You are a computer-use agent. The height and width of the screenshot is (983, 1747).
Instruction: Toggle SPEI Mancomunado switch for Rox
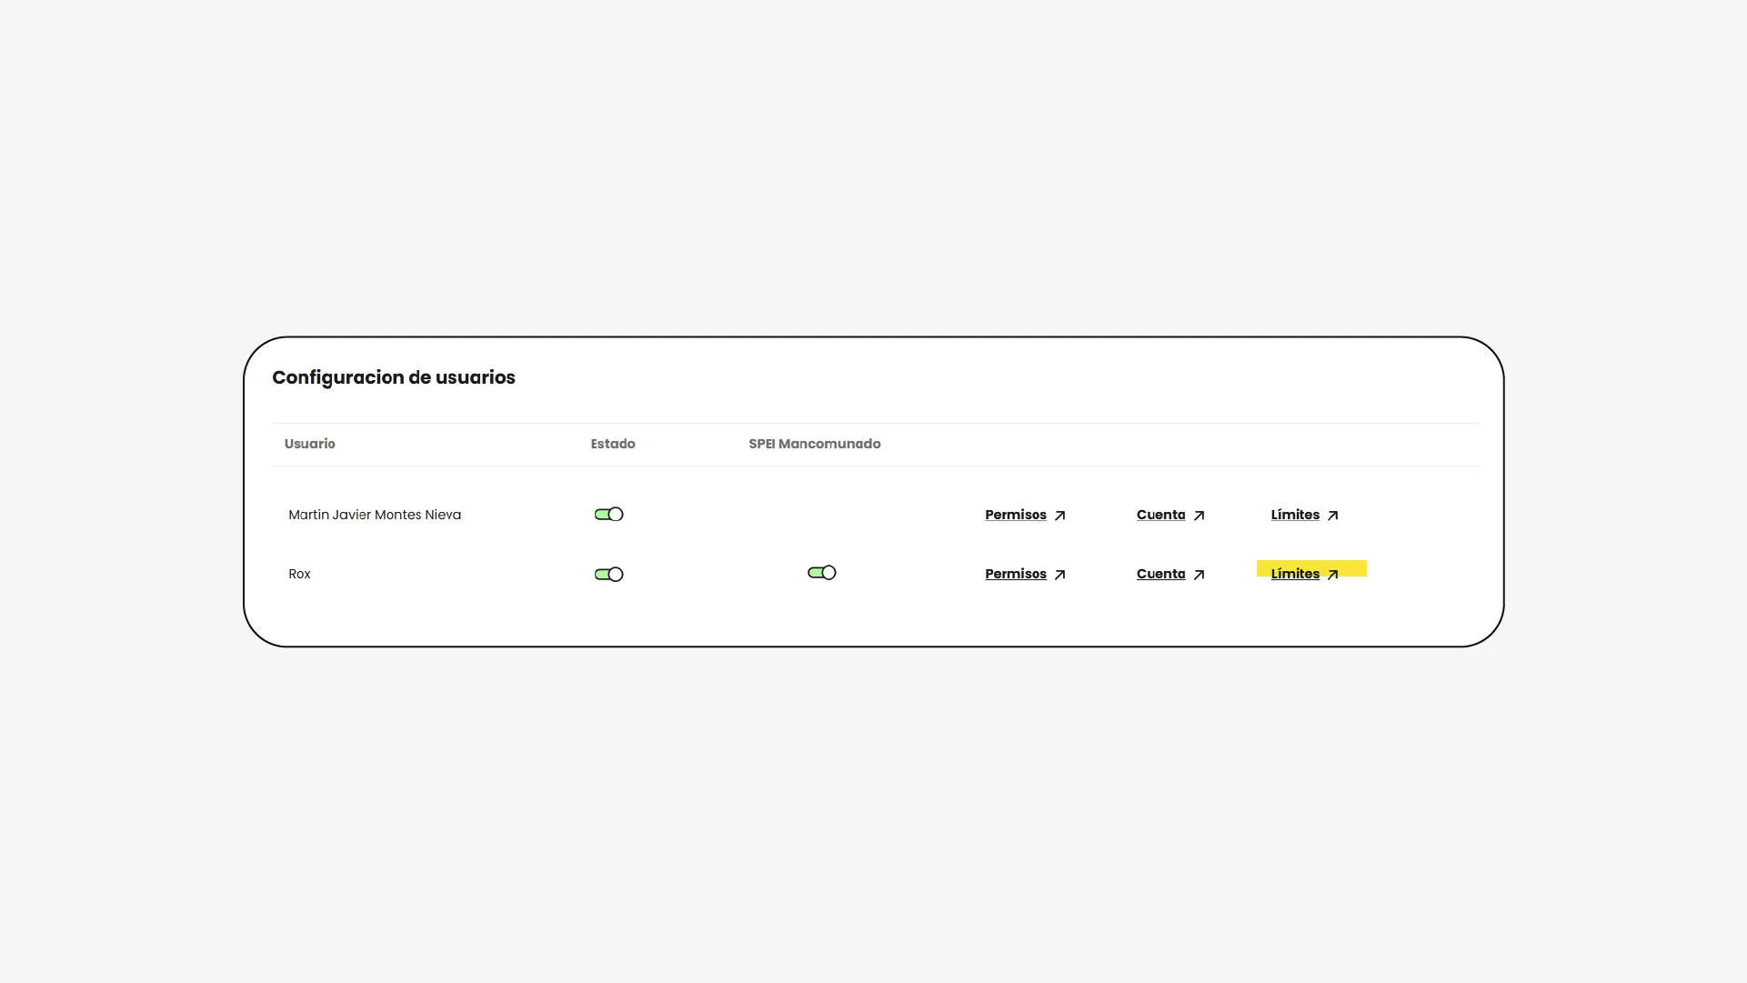(x=821, y=573)
